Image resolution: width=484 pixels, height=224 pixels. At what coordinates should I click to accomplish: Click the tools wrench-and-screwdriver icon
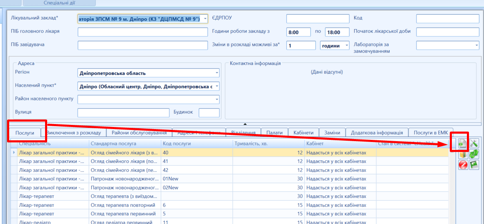[474, 143]
